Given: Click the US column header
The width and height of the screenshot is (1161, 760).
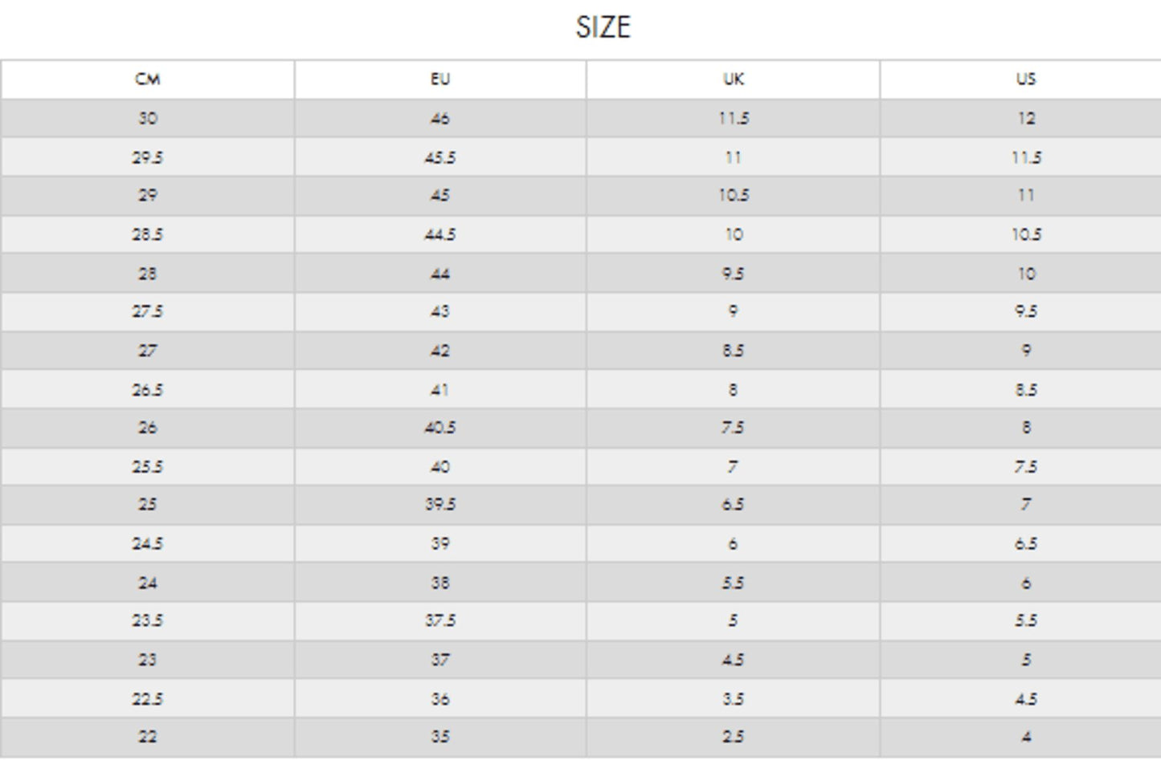Looking at the screenshot, I should [1025, 79].
